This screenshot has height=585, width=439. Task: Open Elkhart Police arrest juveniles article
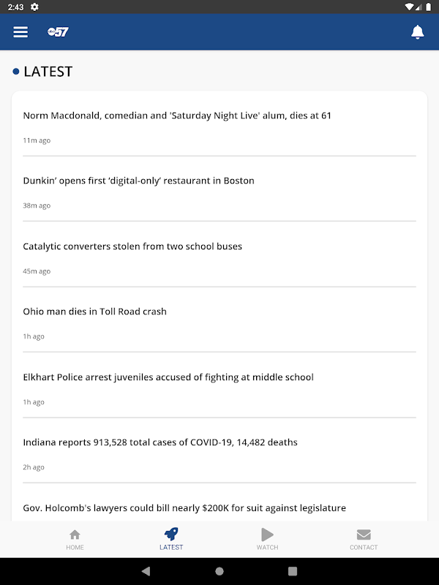click(x=168, y=377)
